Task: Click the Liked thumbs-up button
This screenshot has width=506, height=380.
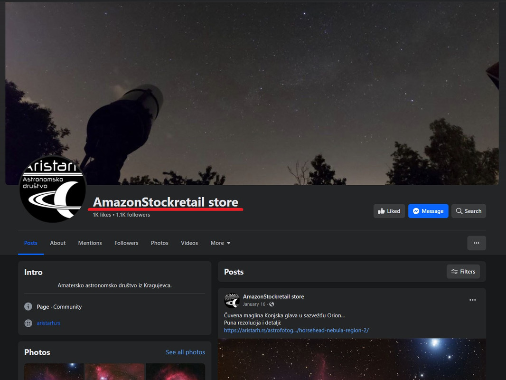Action: [x=389, y=211]
